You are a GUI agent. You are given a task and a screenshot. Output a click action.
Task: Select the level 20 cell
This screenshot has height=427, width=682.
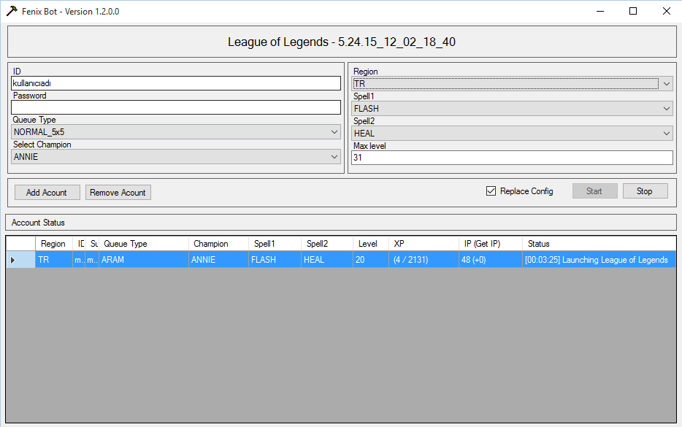tap(371, 260)
